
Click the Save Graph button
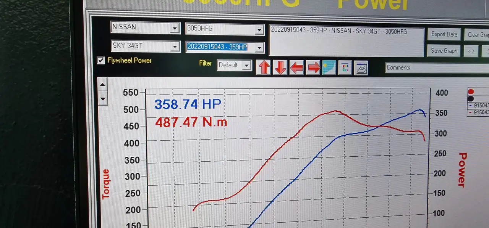pyautogui.click(x=444, y=51)
